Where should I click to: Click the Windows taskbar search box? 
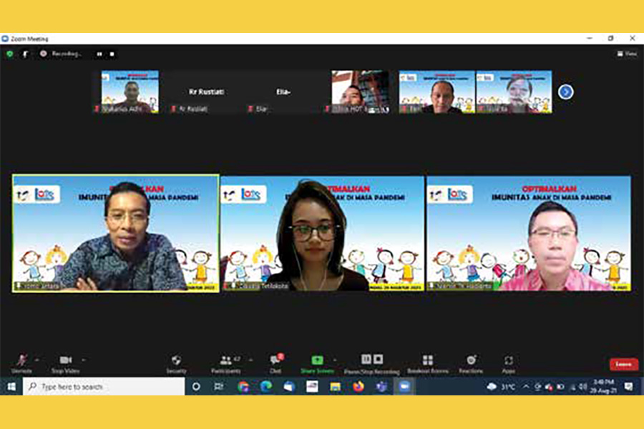104,387
